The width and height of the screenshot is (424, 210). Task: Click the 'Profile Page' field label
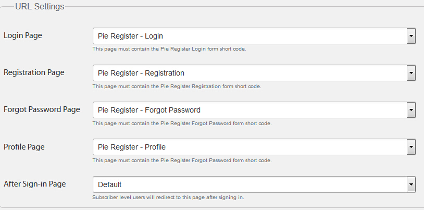[24, 146]
